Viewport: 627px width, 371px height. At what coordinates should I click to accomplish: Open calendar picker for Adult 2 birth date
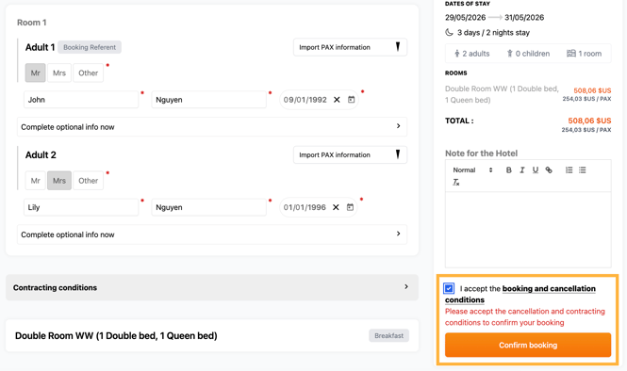pos(350,207)
